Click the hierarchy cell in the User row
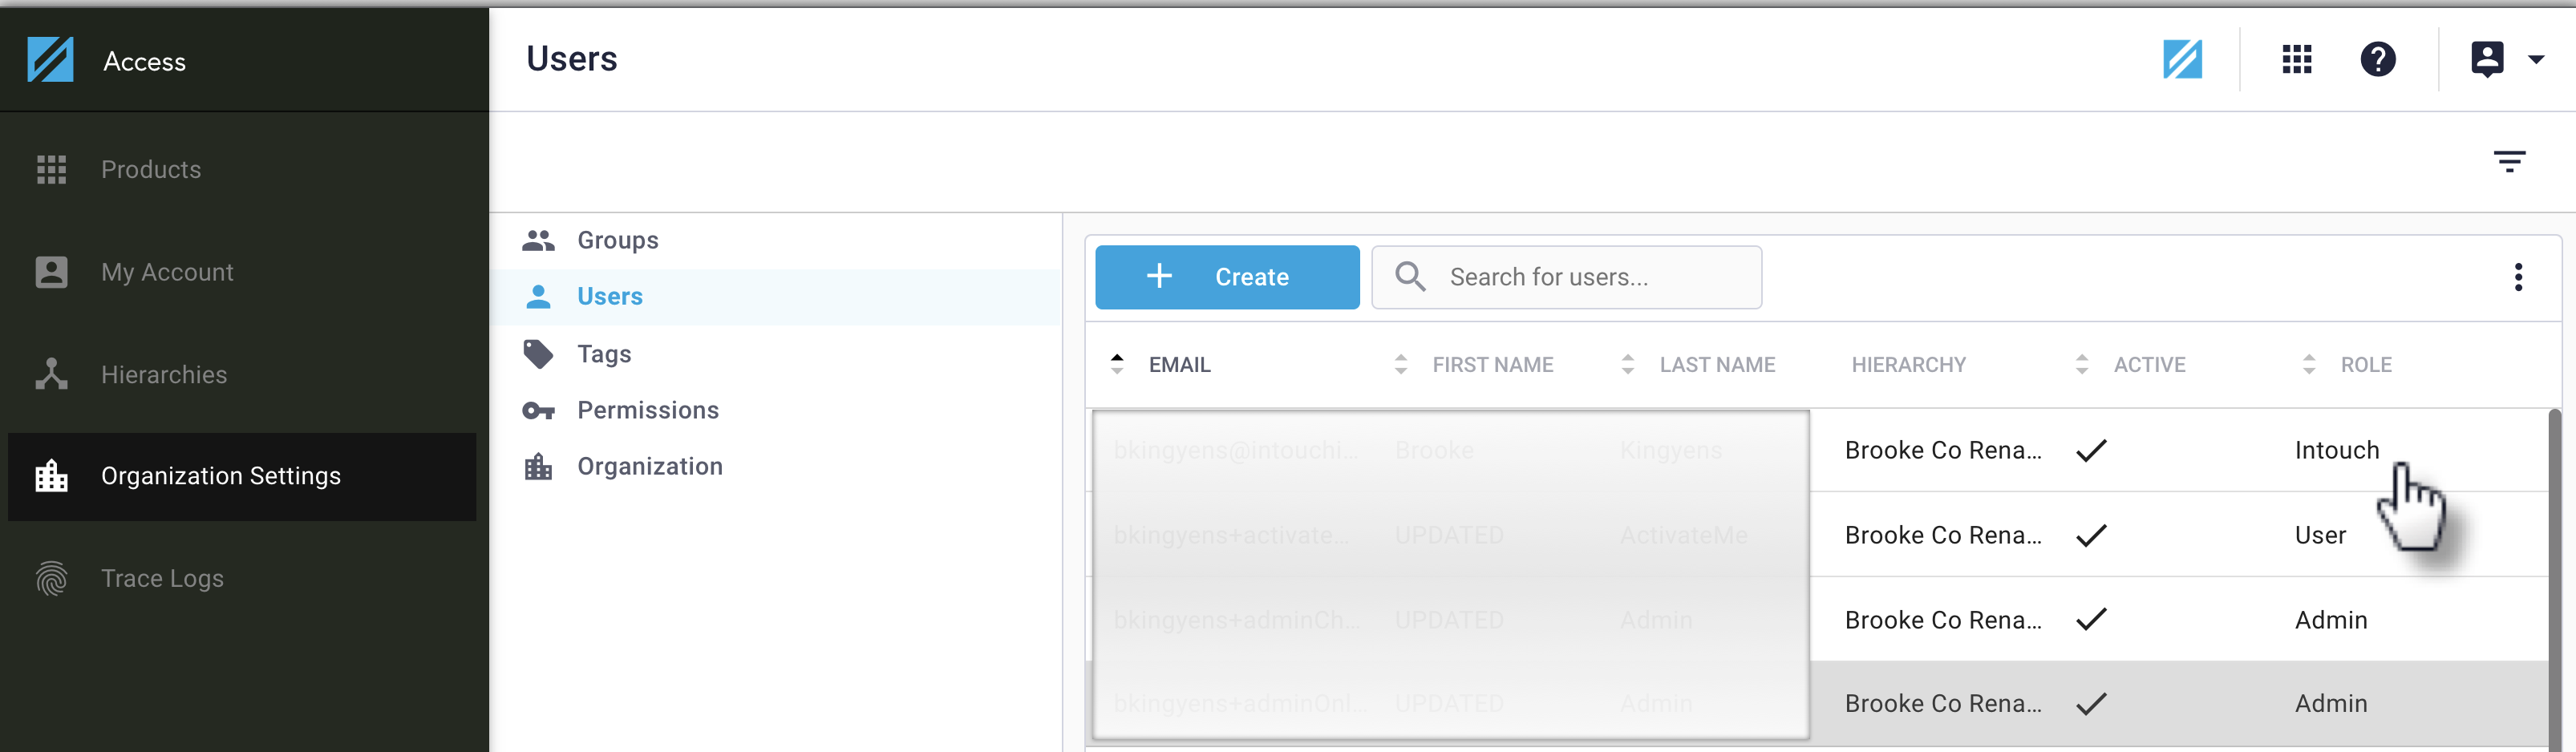 coord(1943,535)
